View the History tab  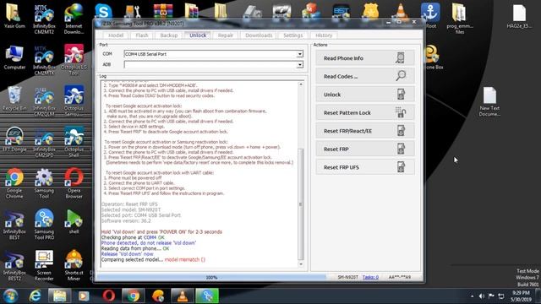[x=324, y=35]
